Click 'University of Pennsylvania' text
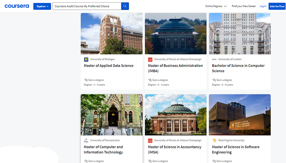Viewport: 286px width, 163px height. [105, 140]
